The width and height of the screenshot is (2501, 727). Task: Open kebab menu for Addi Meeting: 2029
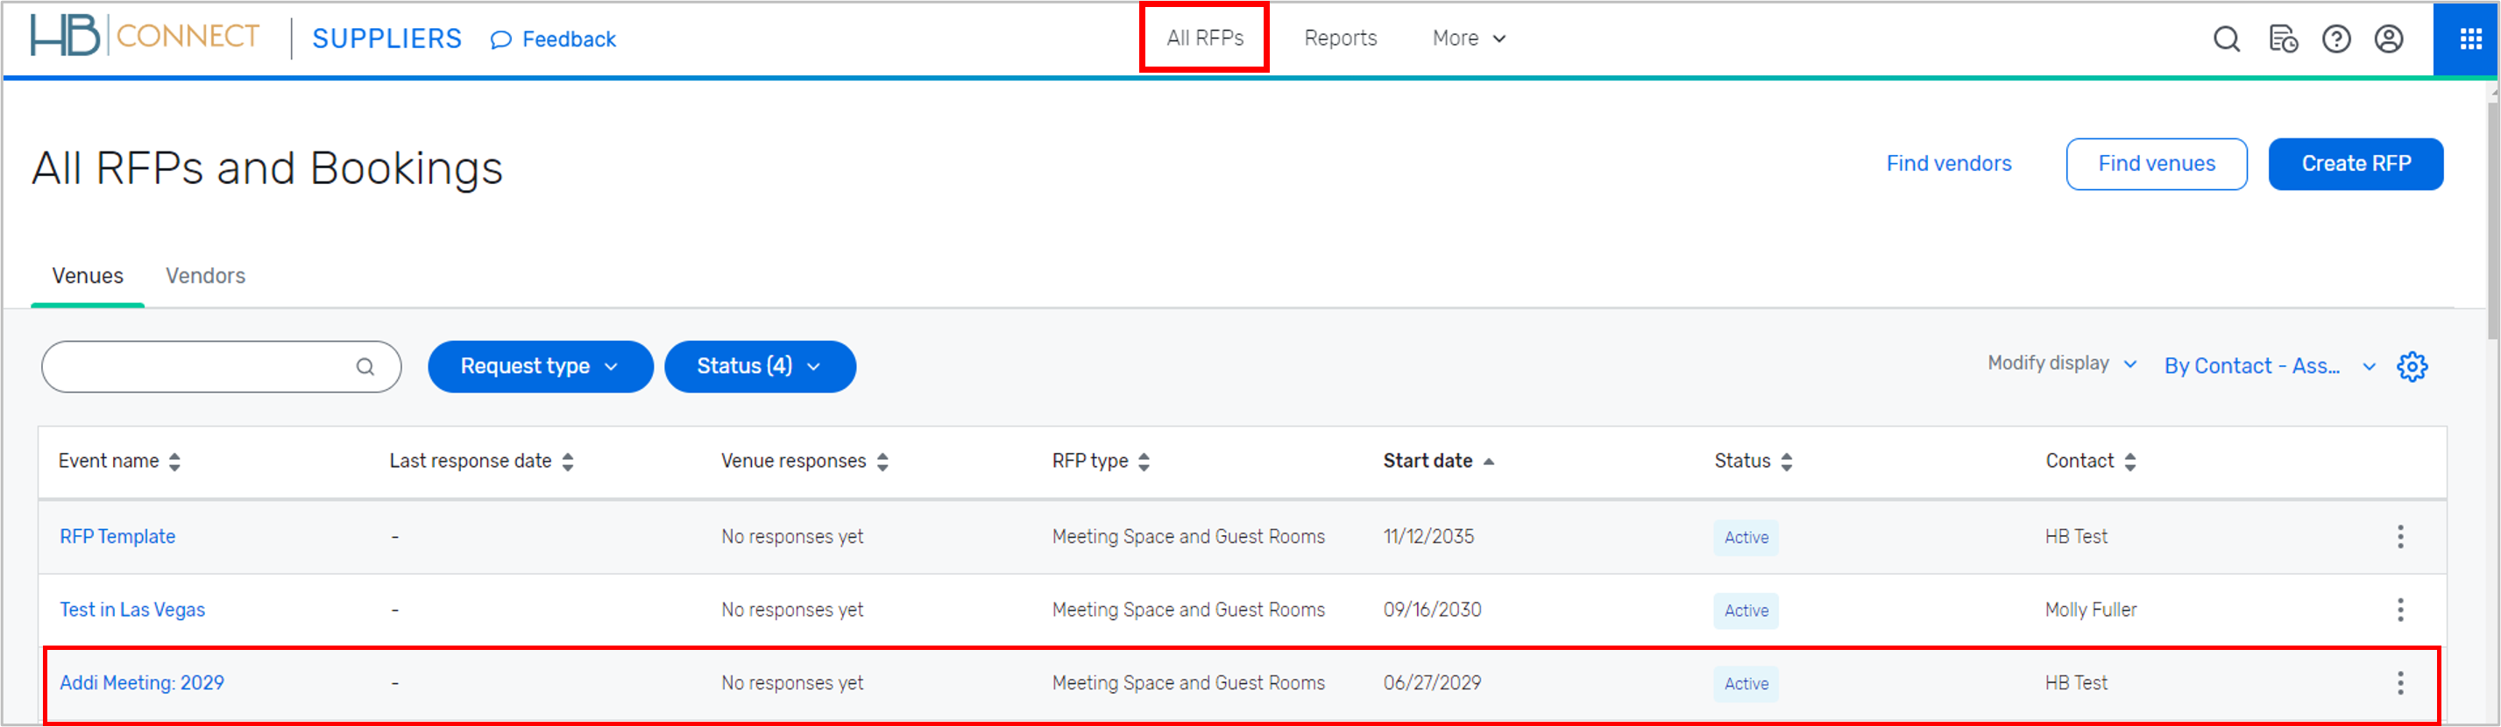[2400, 683]
